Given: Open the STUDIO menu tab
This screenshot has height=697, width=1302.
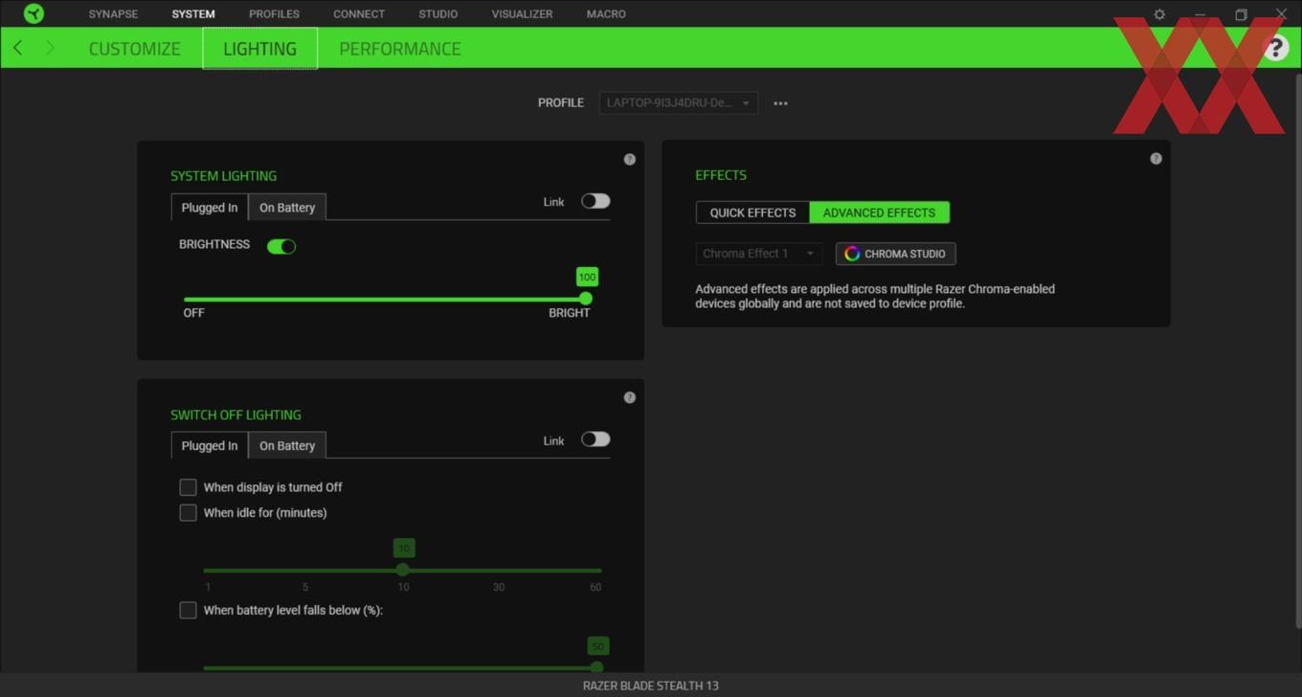Looking at the screenshot, I should point(438,14).
